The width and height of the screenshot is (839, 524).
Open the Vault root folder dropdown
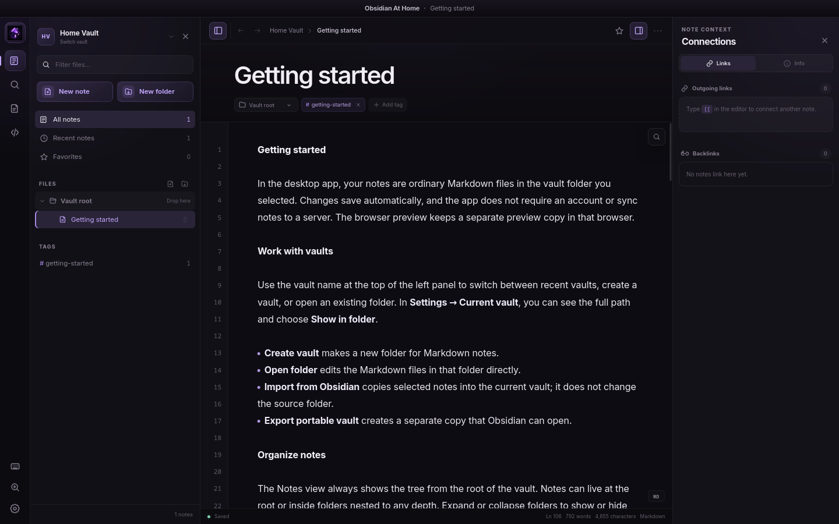pos(266,105)
